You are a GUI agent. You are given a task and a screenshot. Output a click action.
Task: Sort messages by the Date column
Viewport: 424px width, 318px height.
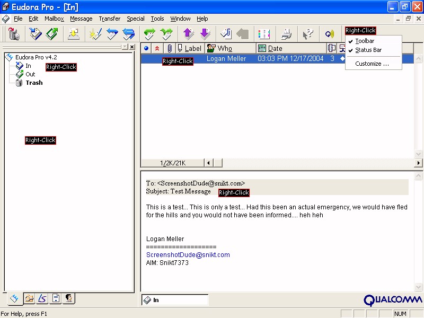(x=291, y=48)
